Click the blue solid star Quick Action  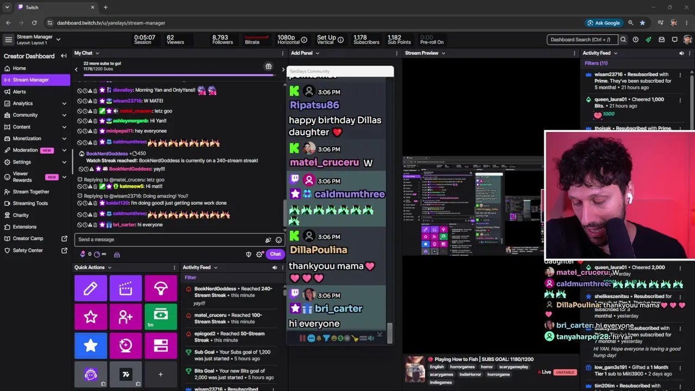point(91,346)
